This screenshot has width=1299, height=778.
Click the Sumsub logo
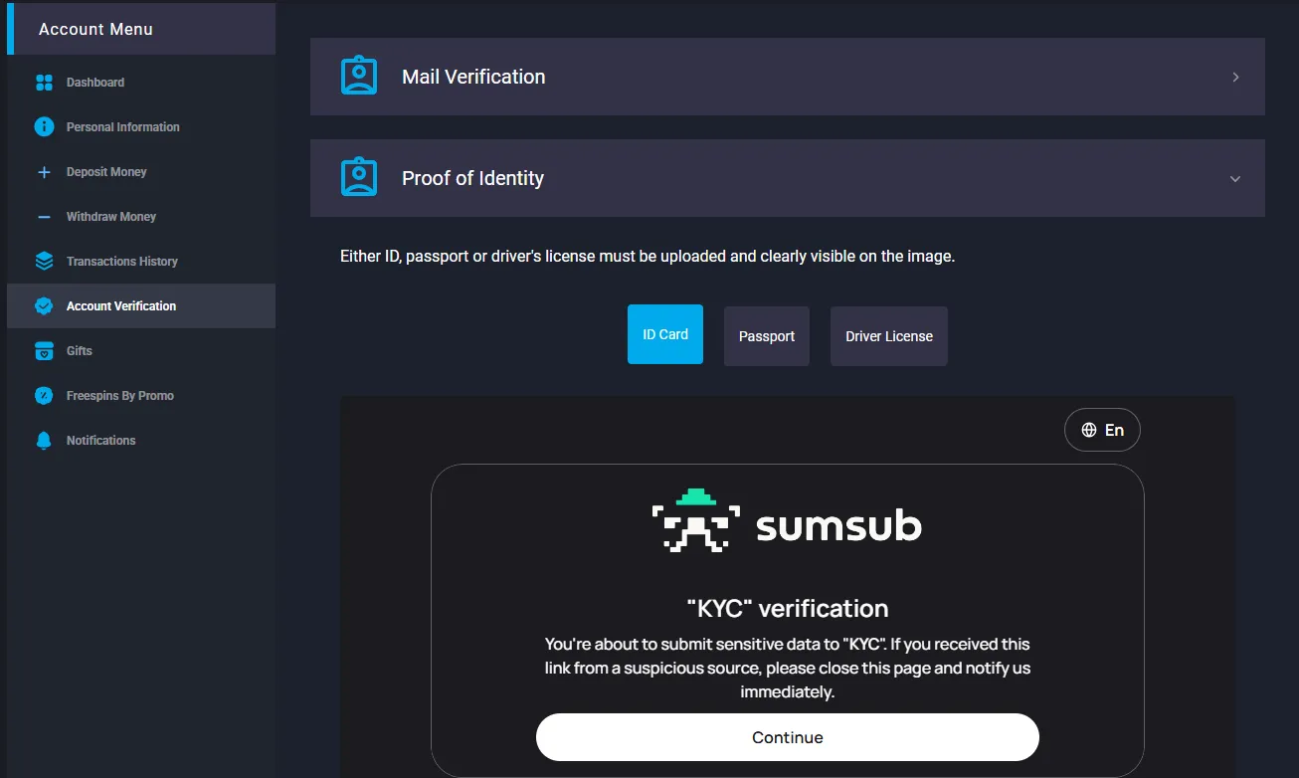[x=787, y=519]
